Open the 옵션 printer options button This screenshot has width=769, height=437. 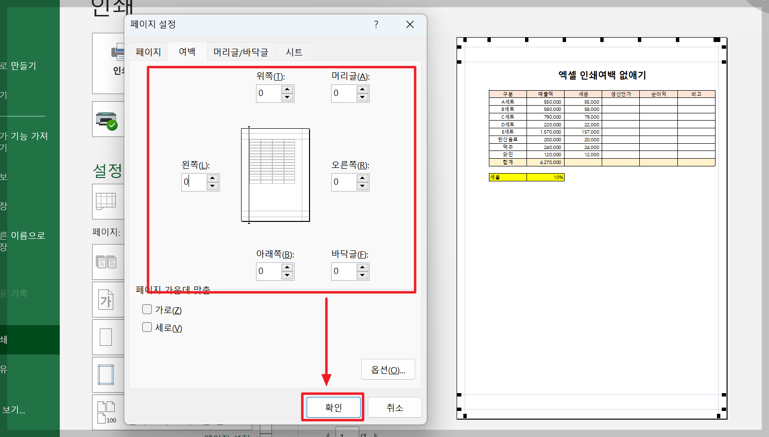coord(388,369)
